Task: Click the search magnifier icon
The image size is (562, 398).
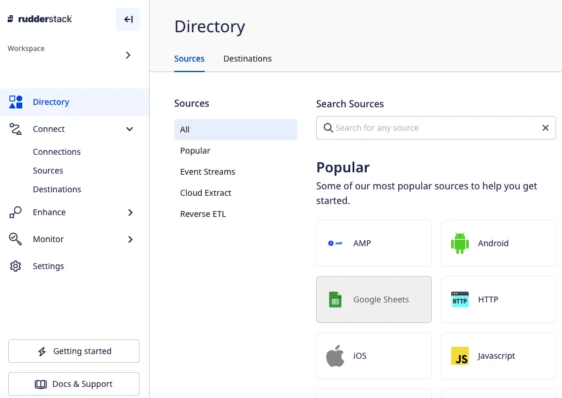Action: tap(328, 128)
